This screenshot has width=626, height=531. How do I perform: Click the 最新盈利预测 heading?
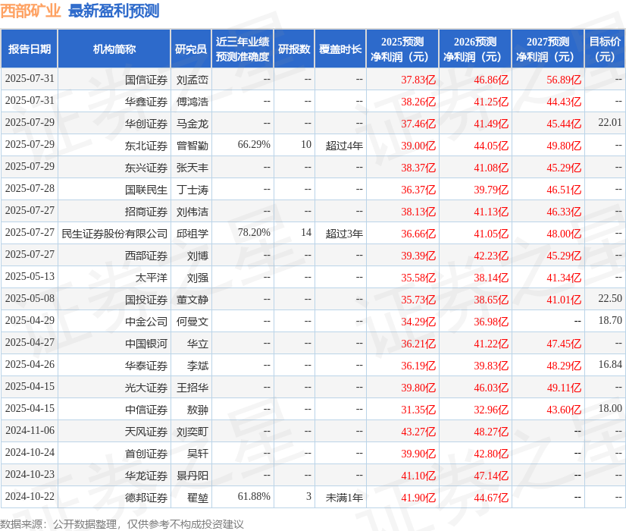(114, 11)
